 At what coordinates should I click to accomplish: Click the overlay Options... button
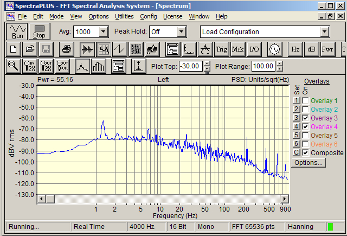[x=309, y=163]
